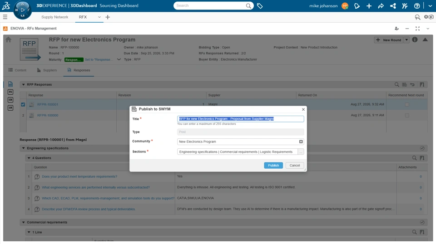Open temperature requirements question link
Screen dimensions: 436x244
79,176
